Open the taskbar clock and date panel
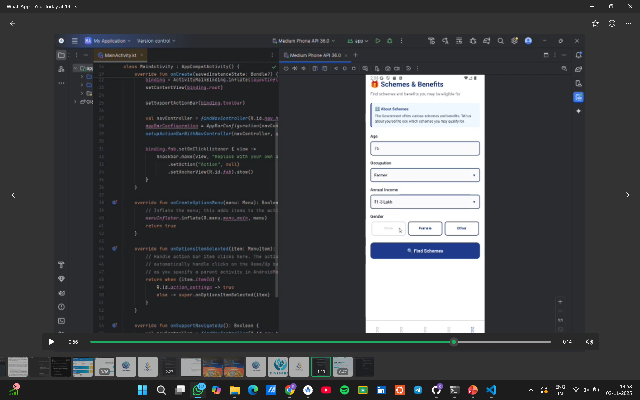Screen dimensions: 640x400 pos(619,390)
